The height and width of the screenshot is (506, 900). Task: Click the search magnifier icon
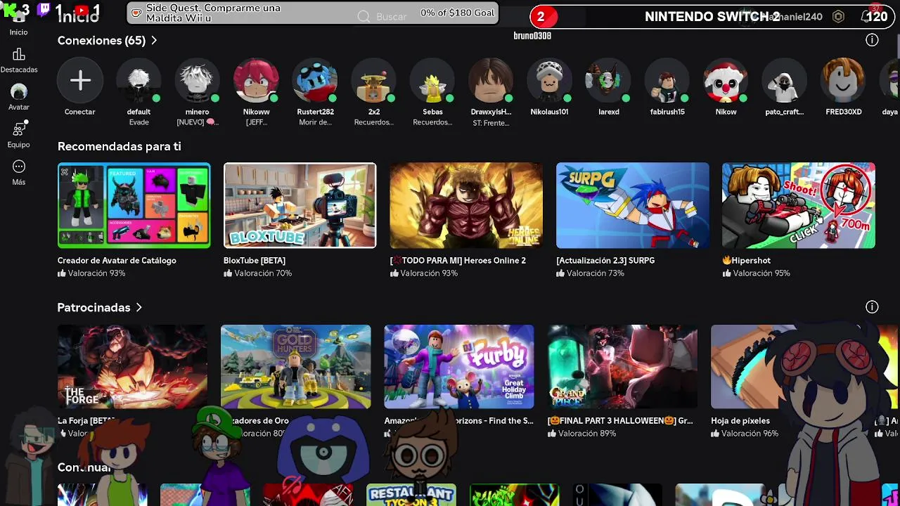[364, 16]
